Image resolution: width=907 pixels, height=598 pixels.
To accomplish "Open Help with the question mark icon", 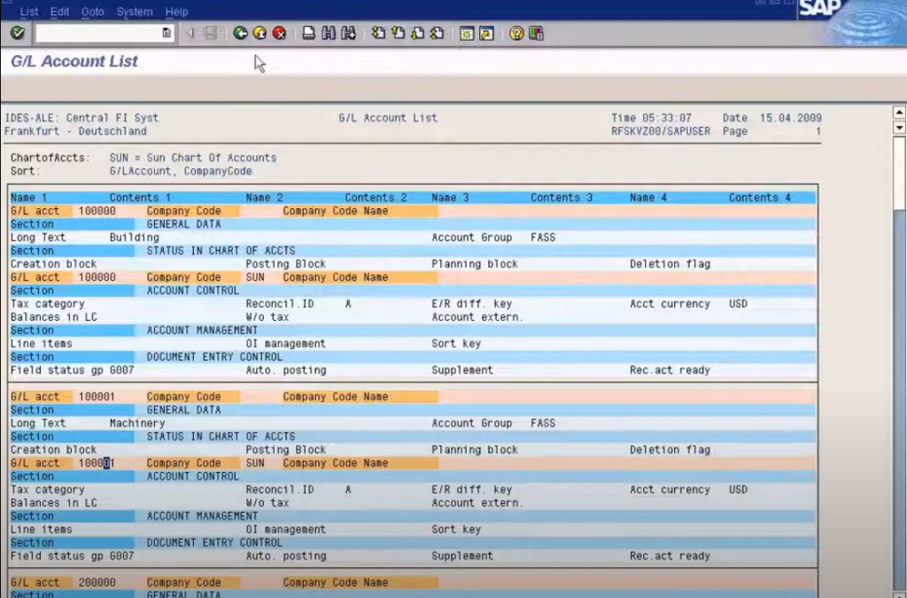I will point(516,34).
